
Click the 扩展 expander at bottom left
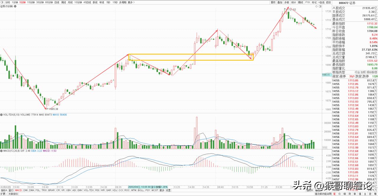(x=4, y=194)
